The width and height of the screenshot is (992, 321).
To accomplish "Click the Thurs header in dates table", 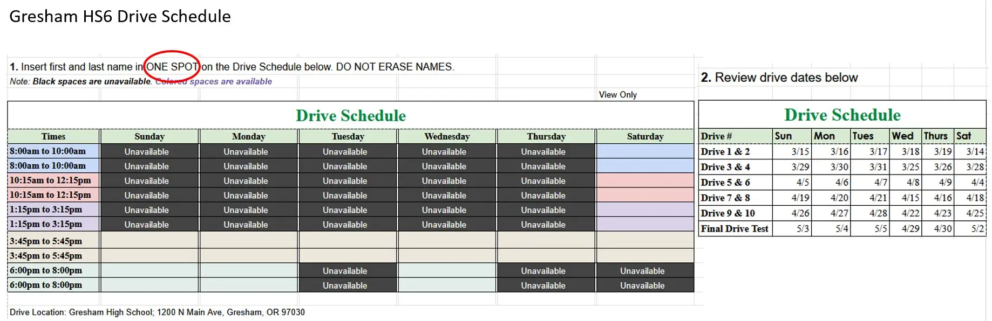I will coord(935,136).
